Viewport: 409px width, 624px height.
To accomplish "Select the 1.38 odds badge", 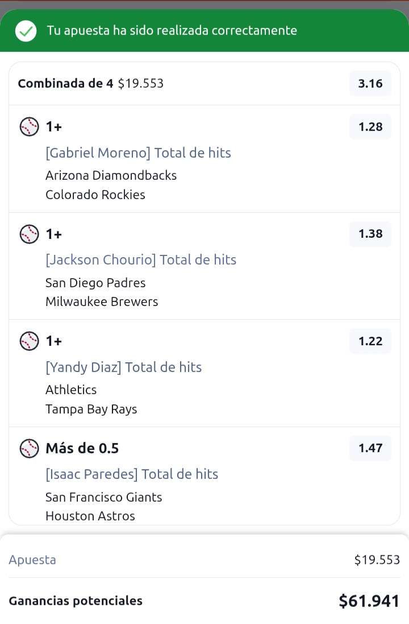I will point(370,234).
